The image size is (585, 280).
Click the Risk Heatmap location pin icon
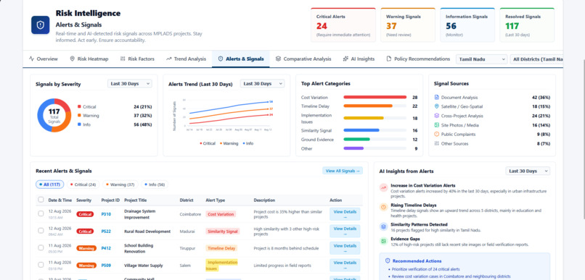[73, 59]
